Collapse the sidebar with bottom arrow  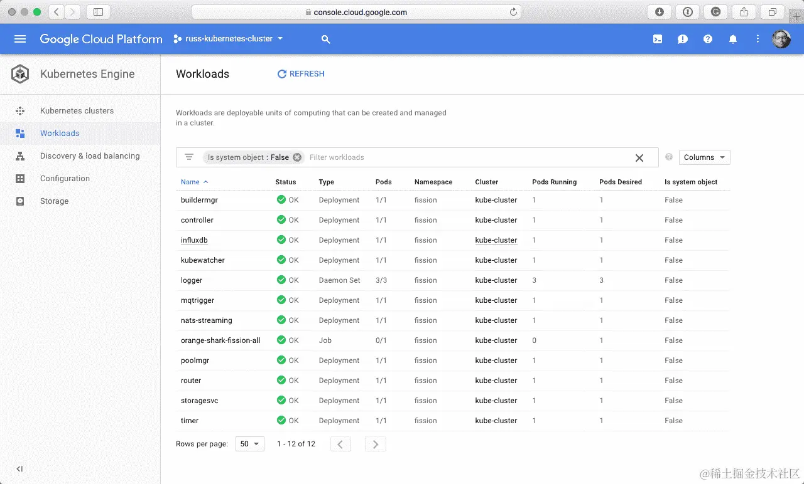[x=20, y=469]
